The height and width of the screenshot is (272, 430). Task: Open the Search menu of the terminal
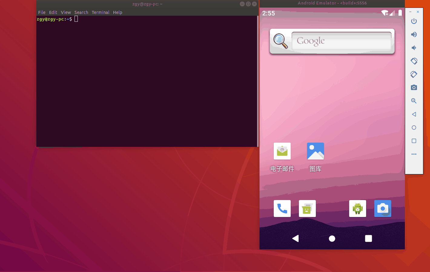click(x=81, y=12)
